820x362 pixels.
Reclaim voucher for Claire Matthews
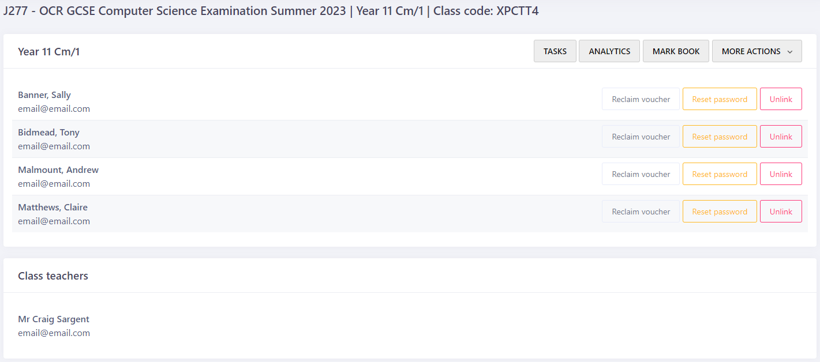[x=641, y=212]
